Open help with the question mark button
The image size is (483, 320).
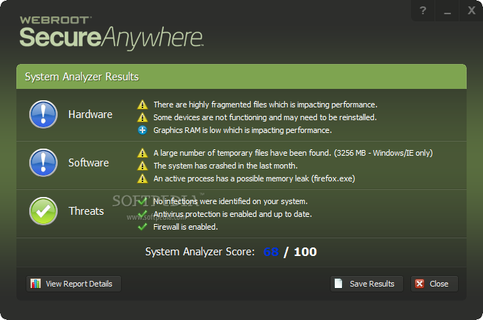423,11
